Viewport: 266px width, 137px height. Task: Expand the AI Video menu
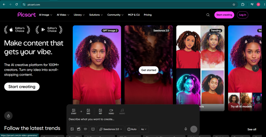click(x=63, y=15)
